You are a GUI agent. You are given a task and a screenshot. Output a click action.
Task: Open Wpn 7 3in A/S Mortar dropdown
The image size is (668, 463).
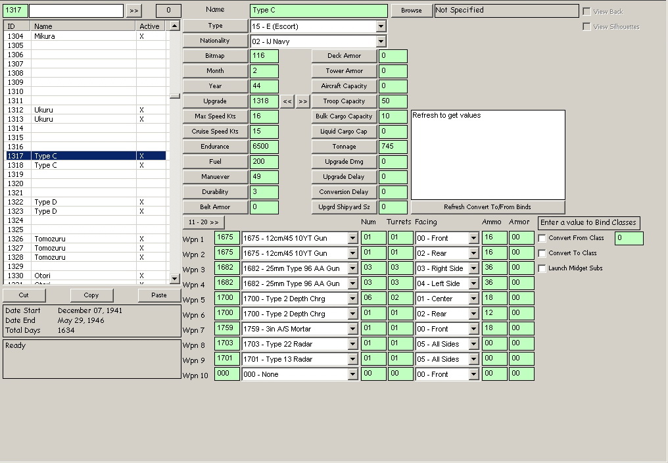[x=352, y=329]
